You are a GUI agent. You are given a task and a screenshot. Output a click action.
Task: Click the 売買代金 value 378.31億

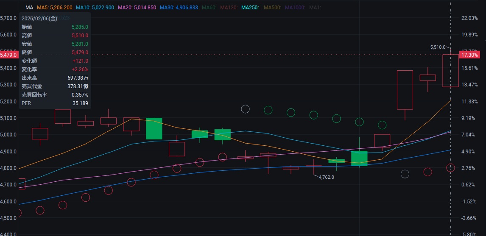click(x=78, y=86)
